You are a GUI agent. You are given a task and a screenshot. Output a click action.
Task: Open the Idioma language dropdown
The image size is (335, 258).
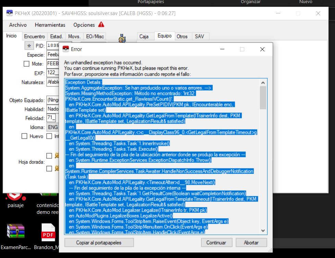click(x=52, y=127)
